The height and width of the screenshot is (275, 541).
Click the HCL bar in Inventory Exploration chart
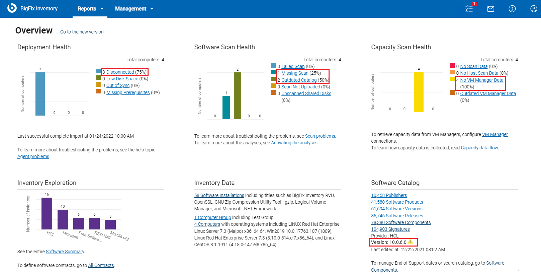point(47,213)
